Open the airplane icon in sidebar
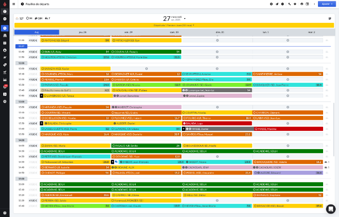This screenshot has width=339, height=217. tap(5, 57)
